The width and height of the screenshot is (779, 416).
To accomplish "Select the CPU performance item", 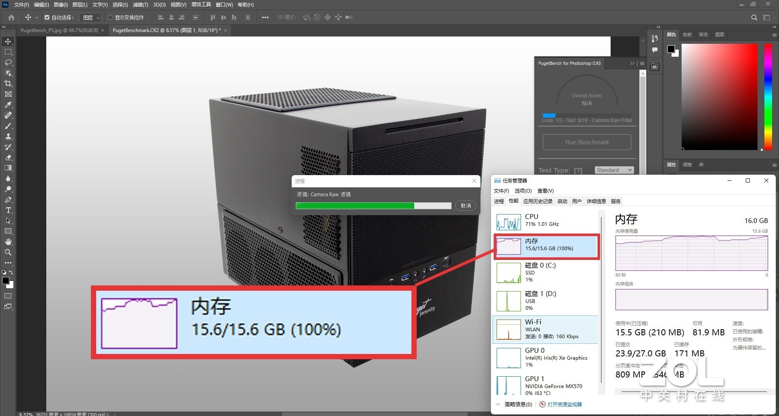I will (x=546, y=221).
